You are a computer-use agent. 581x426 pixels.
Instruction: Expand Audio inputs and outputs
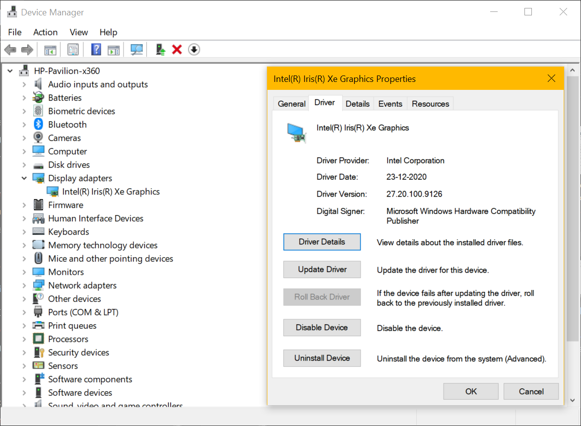coord(24,84)
